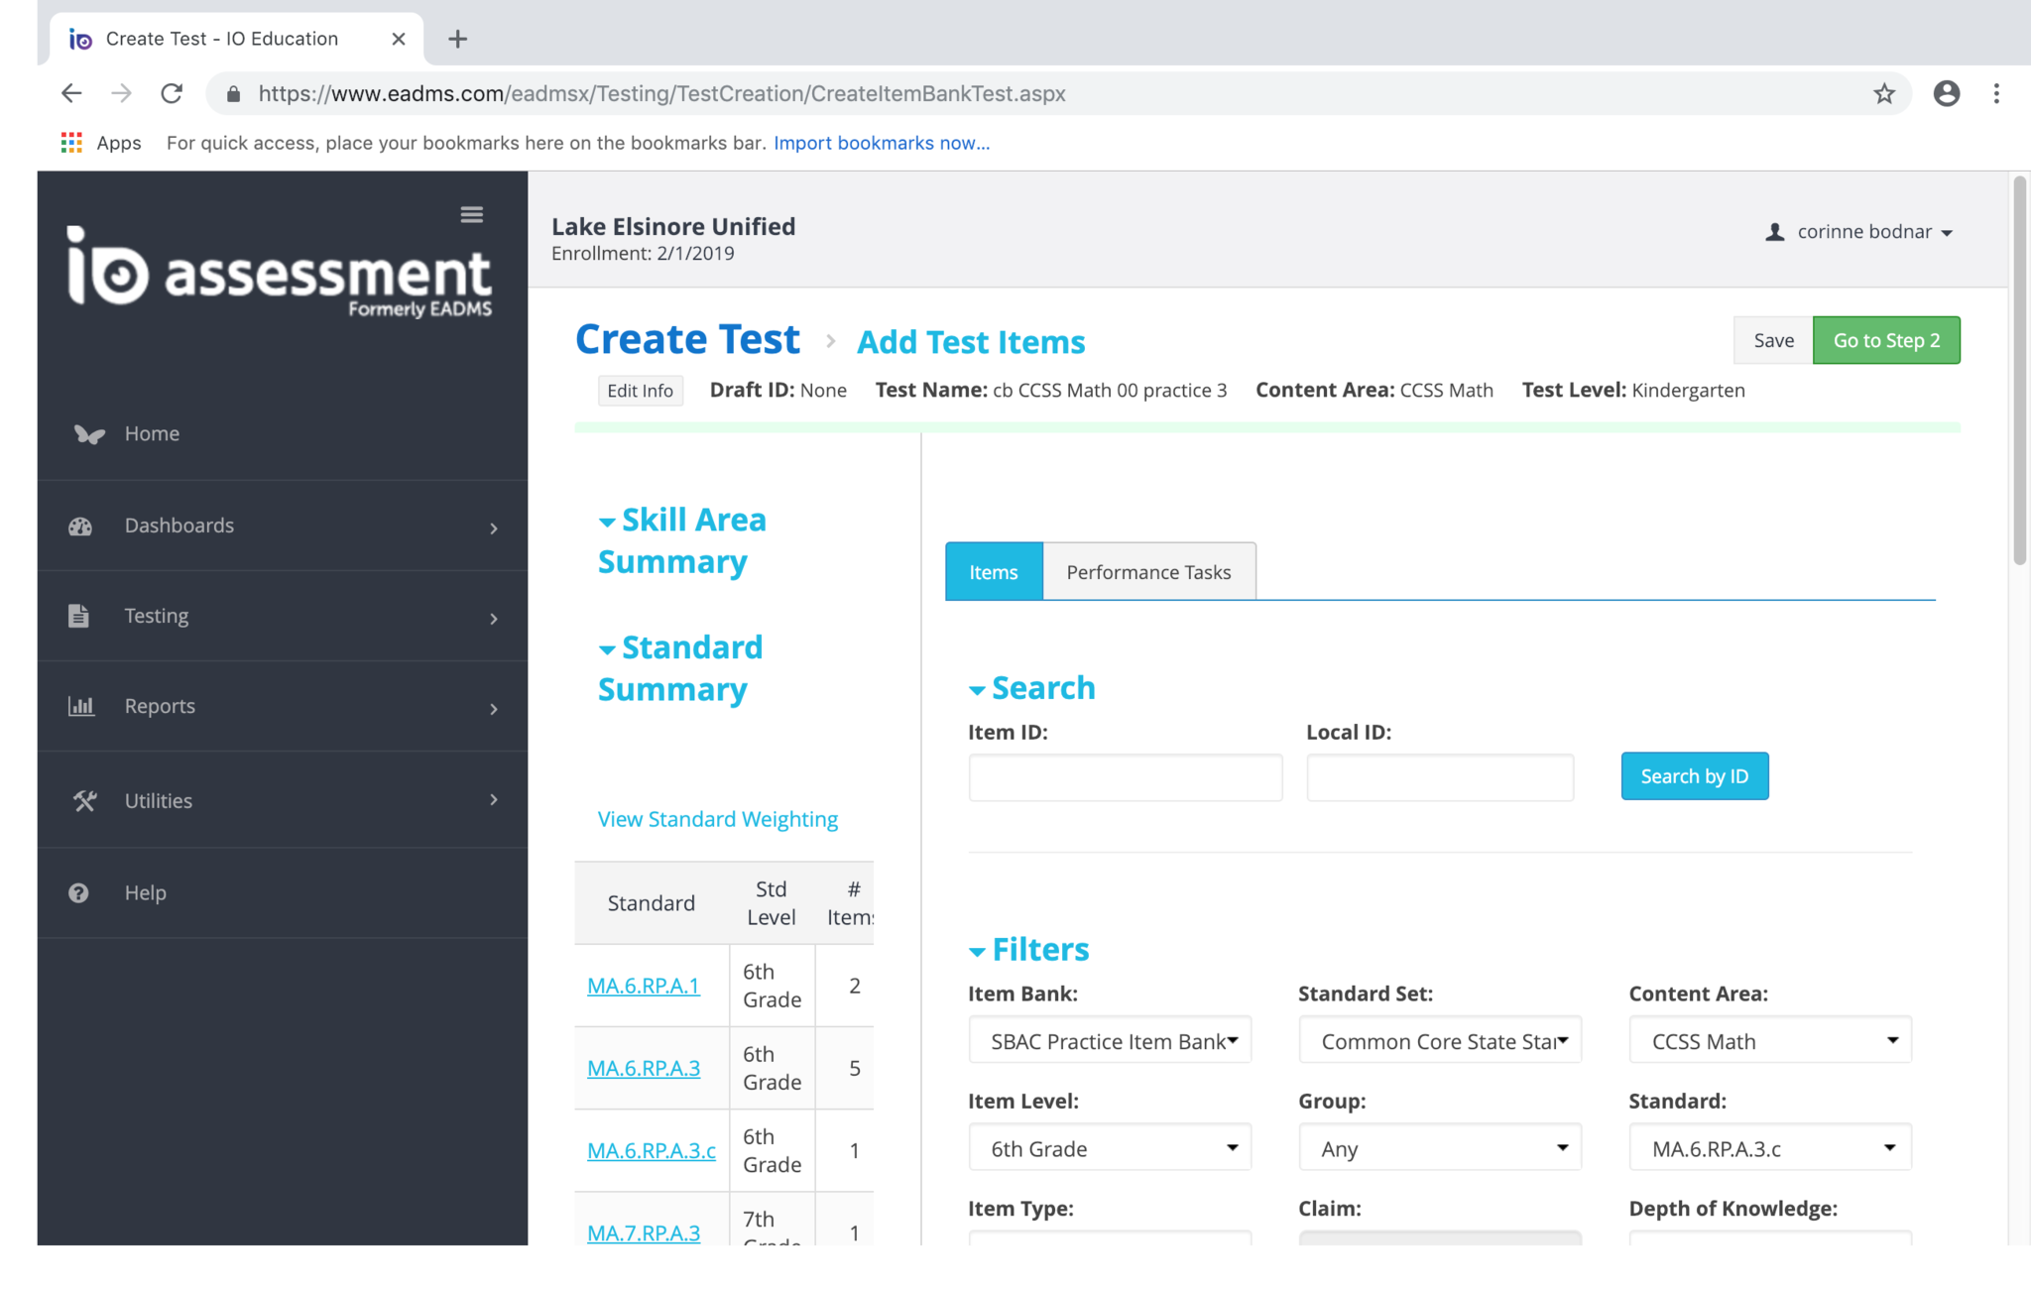Open the View Standard Weighting link

coord(717,819)
